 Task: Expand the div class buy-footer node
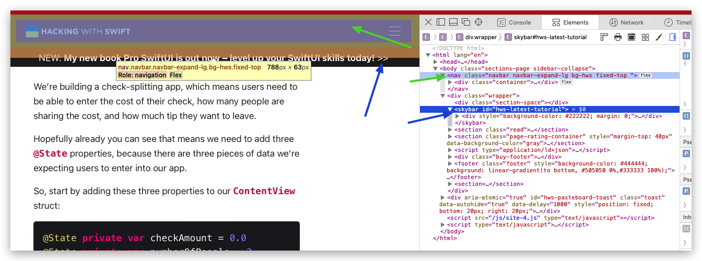(450, 157)
